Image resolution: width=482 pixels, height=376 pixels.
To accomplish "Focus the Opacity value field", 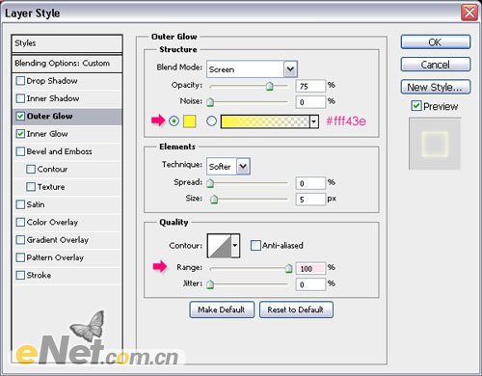I will click(310, 86).
